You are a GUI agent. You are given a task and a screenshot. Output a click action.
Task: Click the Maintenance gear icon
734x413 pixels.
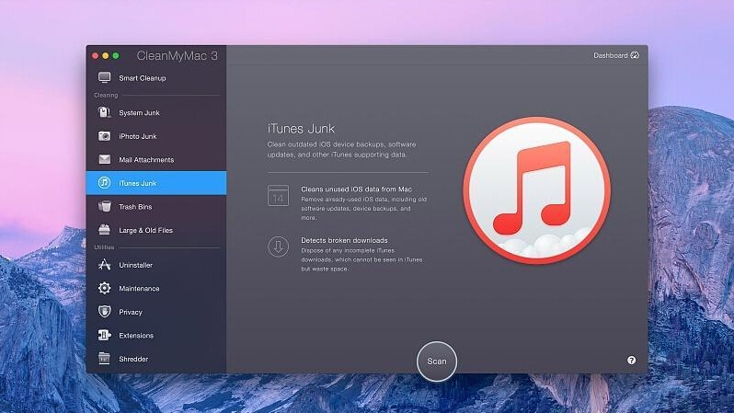(x=104, y=289)
